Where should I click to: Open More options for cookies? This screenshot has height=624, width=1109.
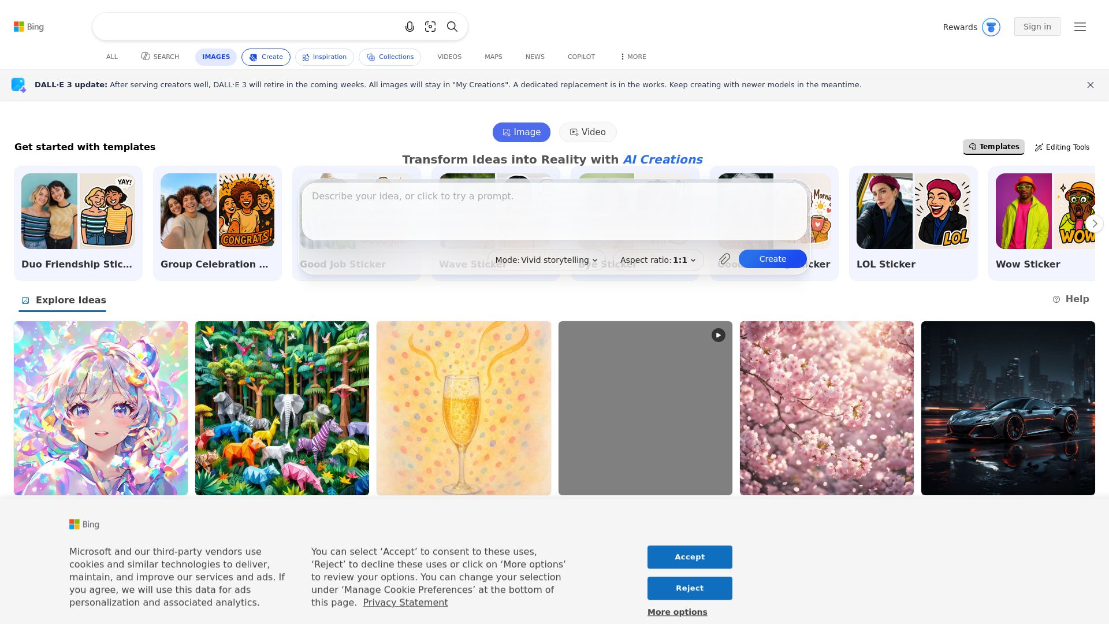[x=677, y=612]
